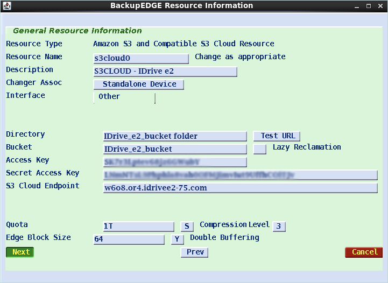Screen dimensions: 388x283
Task: Click the BackupEDGE application icon in title bar
Action: [x=7, y=5]
